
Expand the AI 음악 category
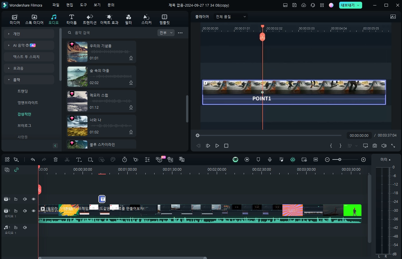29,45
